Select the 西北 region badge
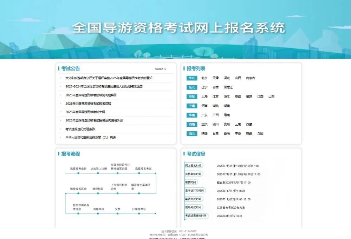The height and width of the screenshot is (239, 351). click(191, 133)
